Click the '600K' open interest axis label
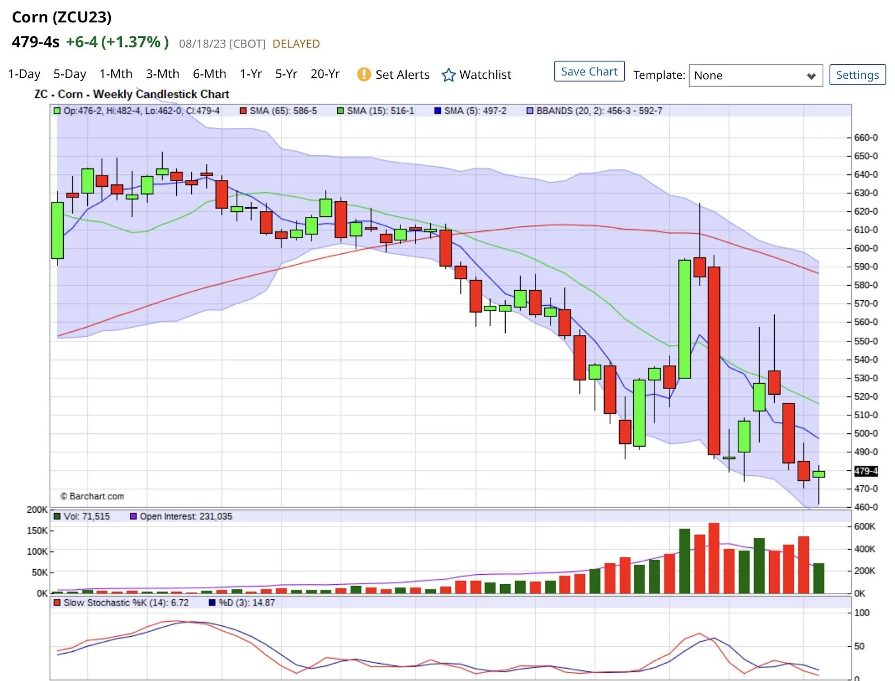 click(865, 527)
